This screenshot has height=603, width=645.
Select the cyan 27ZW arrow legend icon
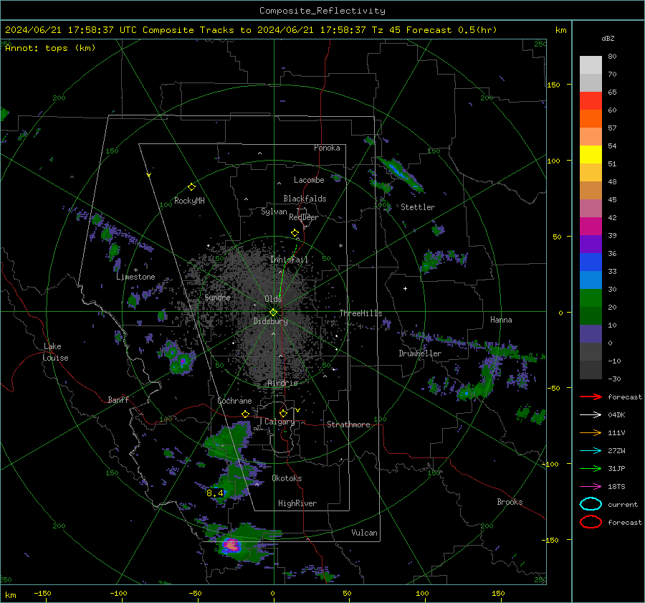[x=591, y=451]
